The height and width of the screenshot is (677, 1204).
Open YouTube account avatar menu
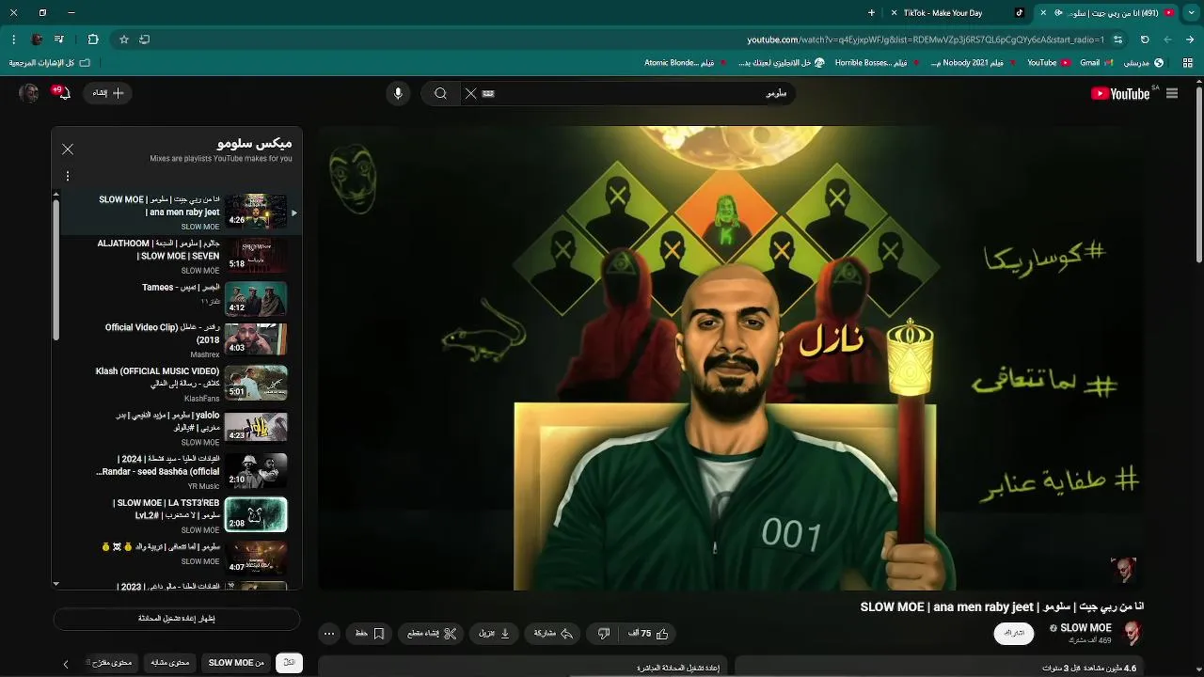[29, 93]
